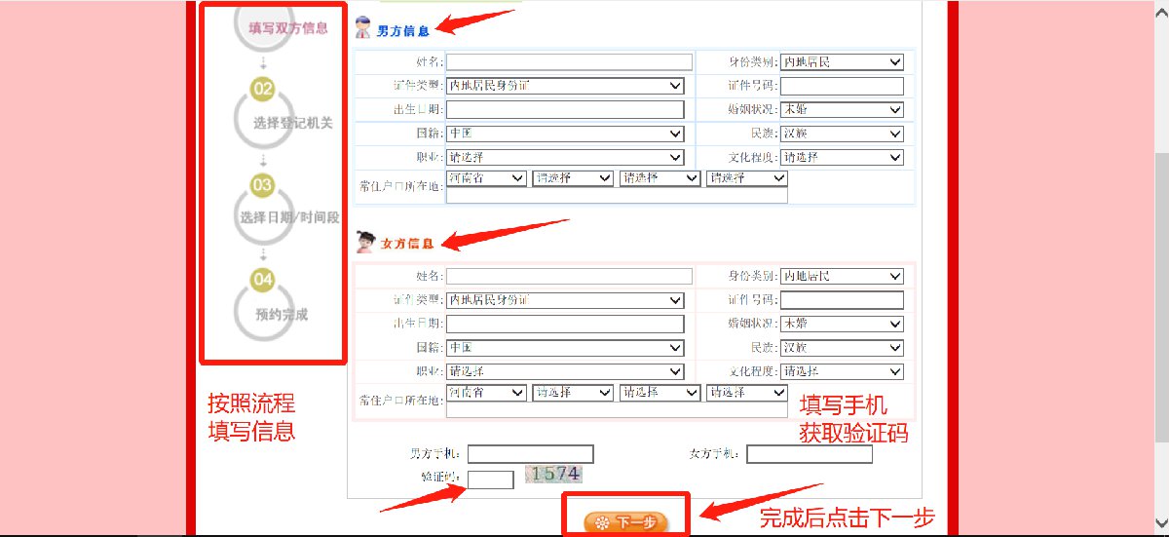Click the male 证件号码 input field
1169x537 pixels.
843,86
